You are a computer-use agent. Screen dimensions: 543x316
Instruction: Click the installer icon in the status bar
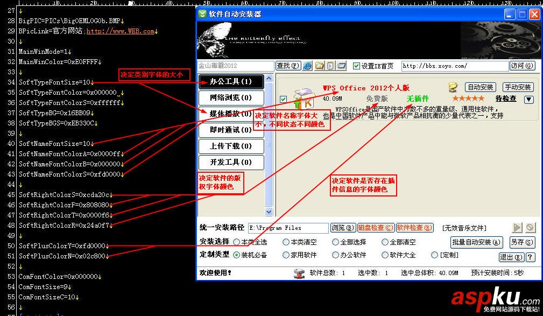tap(299, 274)
